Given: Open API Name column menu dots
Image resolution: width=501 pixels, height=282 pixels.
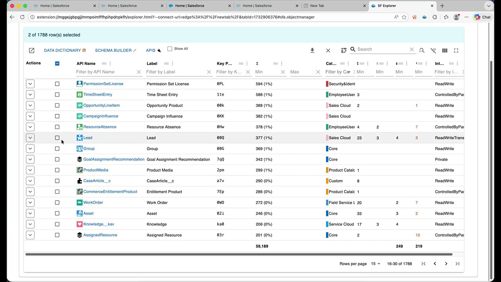Looking at the screenshot, I should pos(110,63).
